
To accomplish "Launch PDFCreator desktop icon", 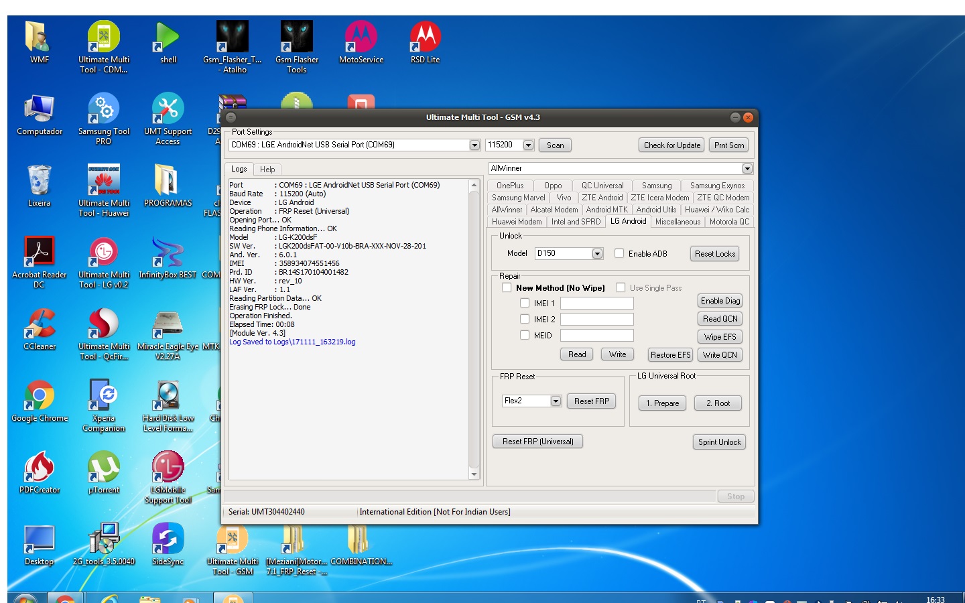I will [39, 473].
